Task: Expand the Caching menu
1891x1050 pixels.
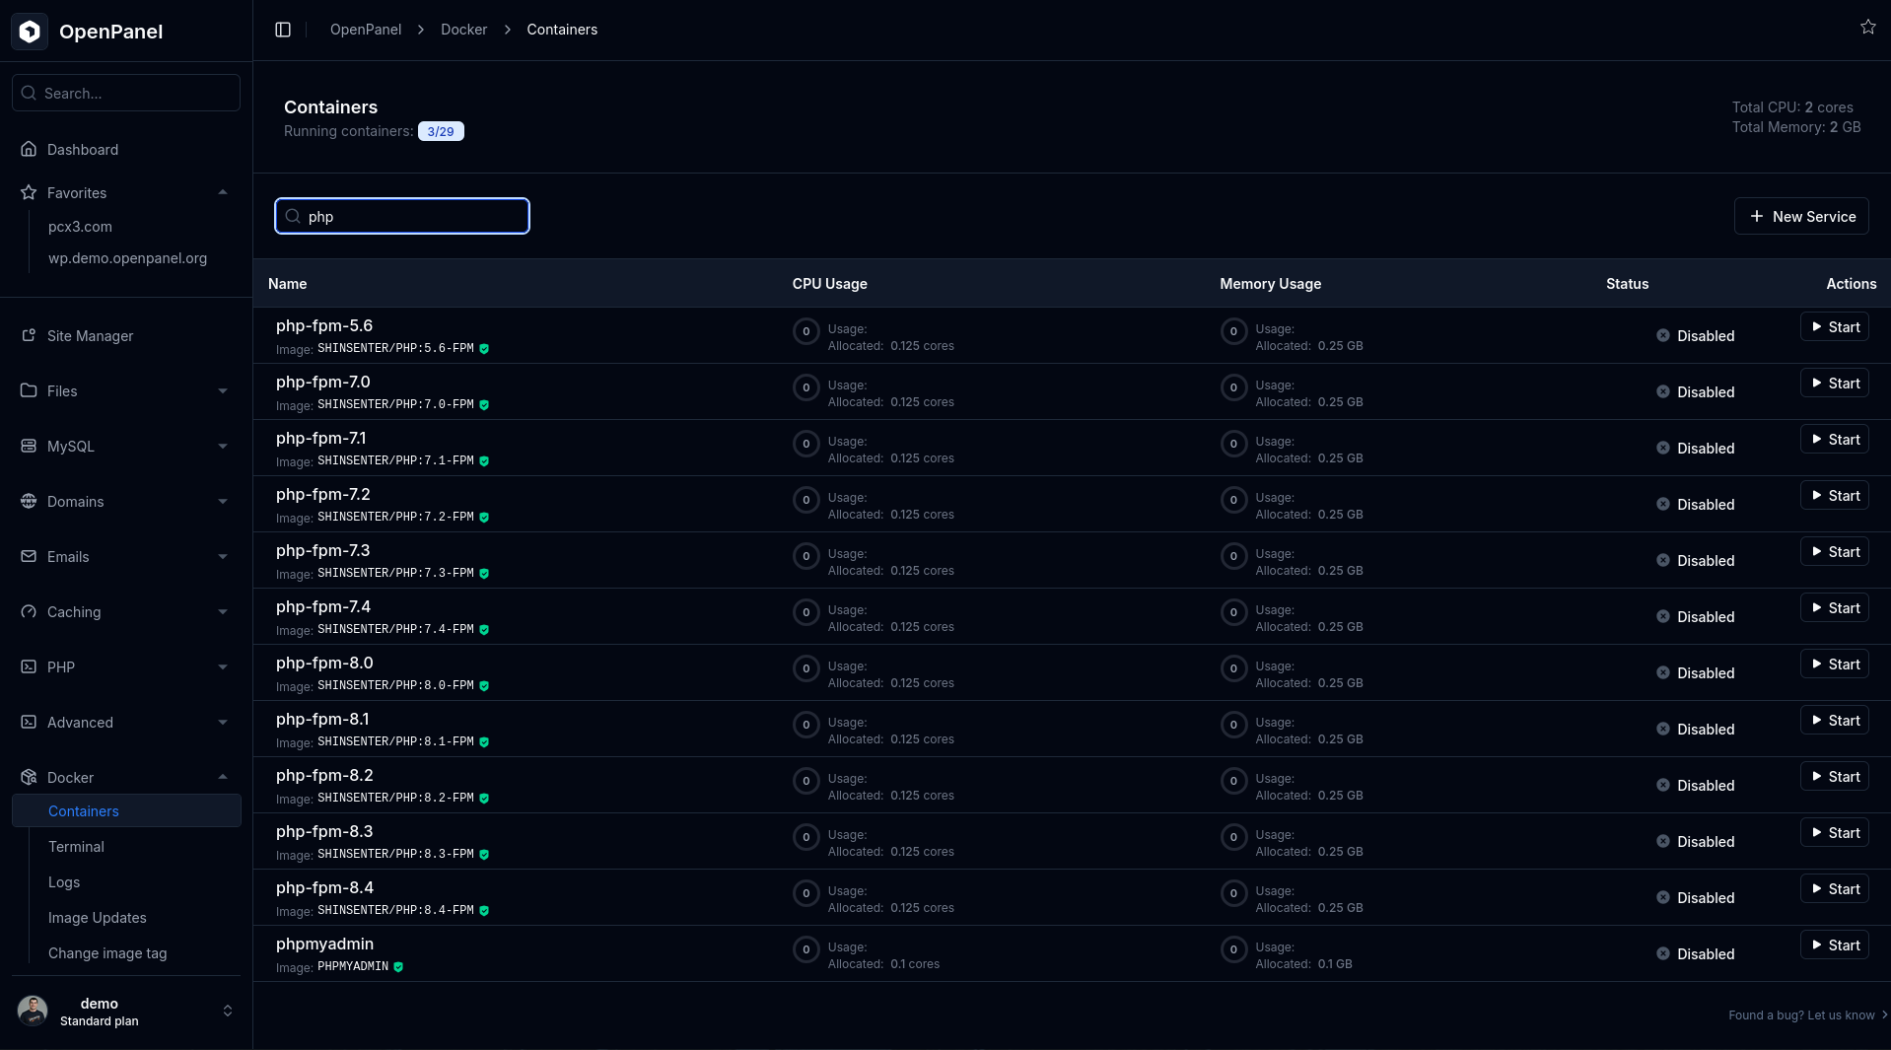Action: pos(223,612)
